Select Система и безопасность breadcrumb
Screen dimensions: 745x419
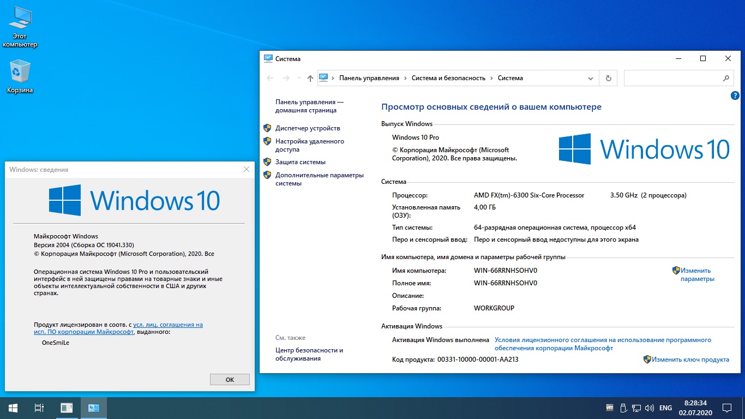448,78
